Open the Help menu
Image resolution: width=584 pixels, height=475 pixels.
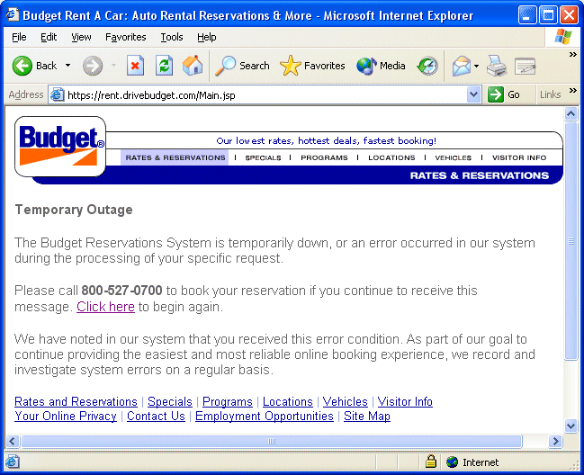tap(207, 37)
